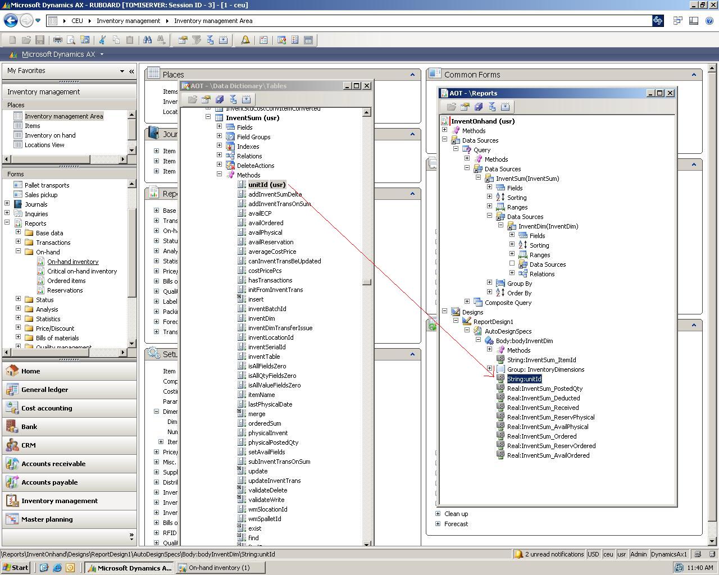Open General ledger module

coord(69,390)
